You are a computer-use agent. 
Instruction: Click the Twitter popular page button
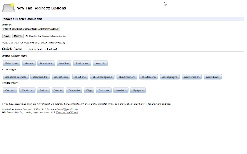tap(44, 90)
